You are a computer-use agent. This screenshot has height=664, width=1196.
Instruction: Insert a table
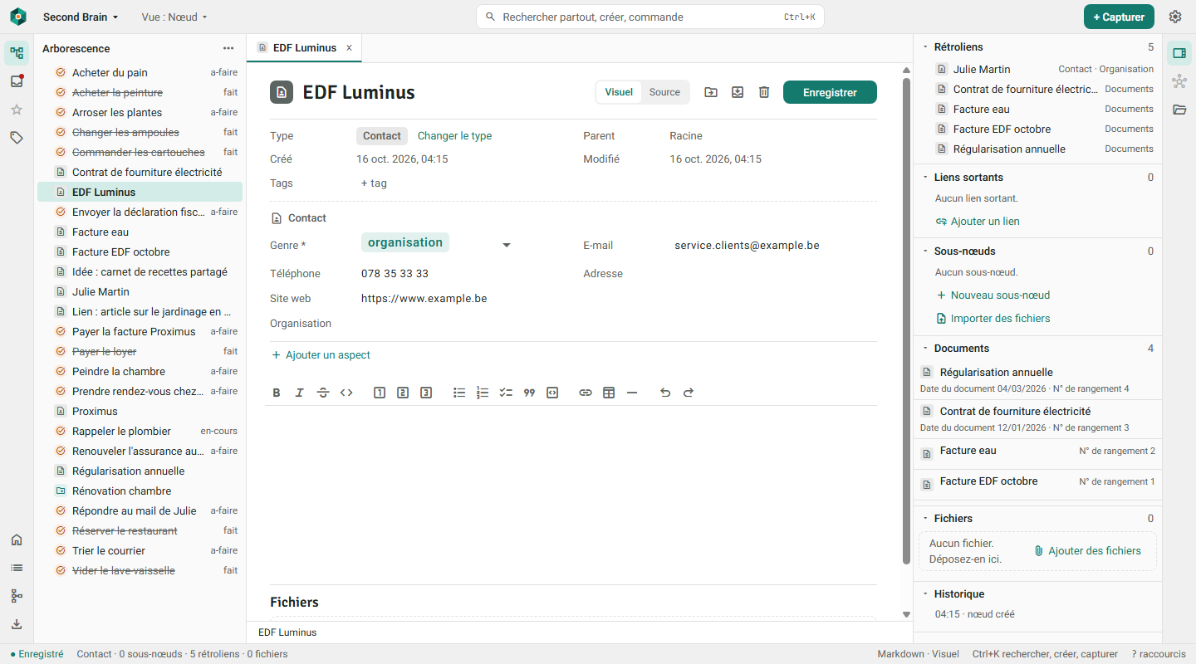609,393
